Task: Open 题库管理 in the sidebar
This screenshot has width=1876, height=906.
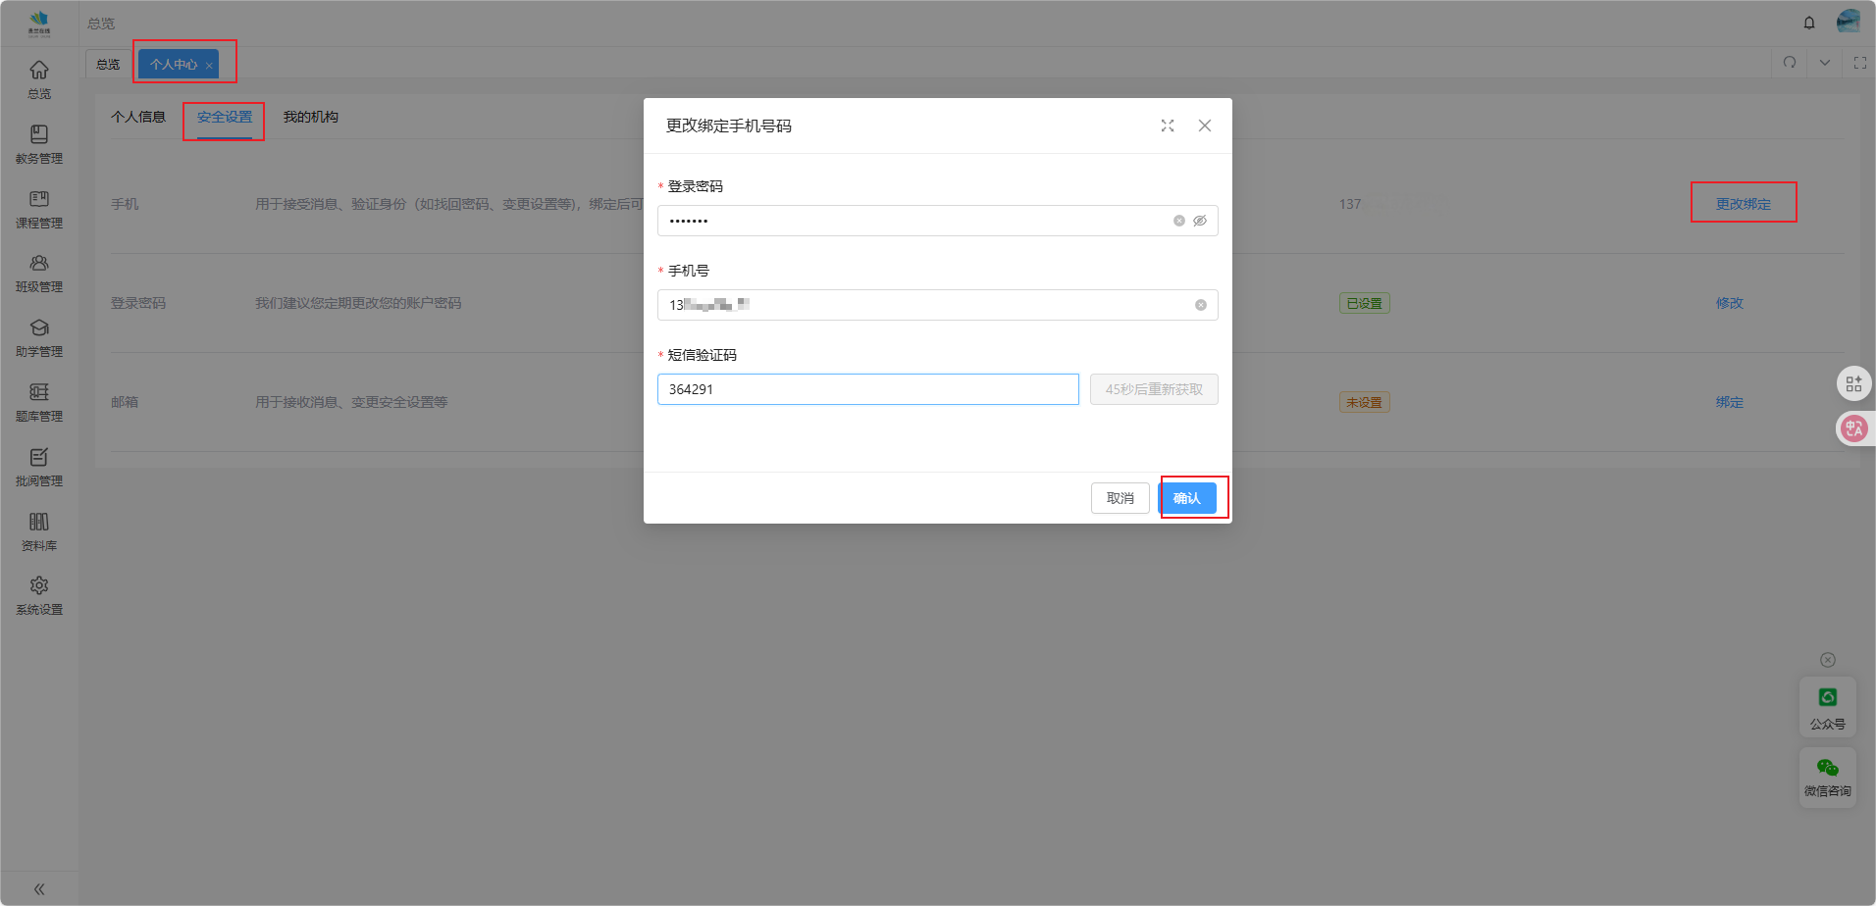Action: pyautogui.click(x=39, y=402)
